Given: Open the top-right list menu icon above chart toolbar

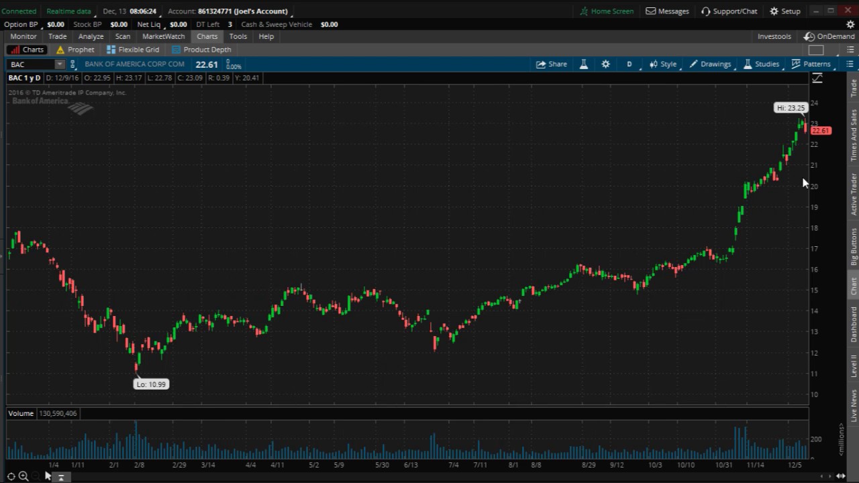Looking at the screenshot, I should click(850, 50).
